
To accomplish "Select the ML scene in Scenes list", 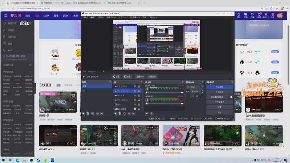I will (x=96, y=90).
